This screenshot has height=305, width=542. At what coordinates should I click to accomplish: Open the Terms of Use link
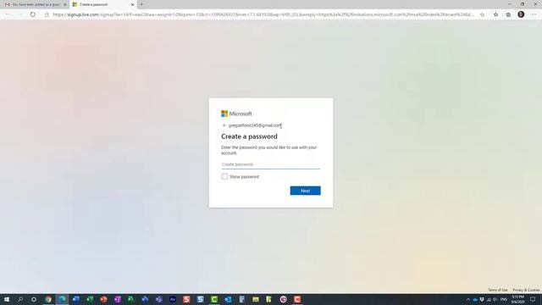[497, 290]
